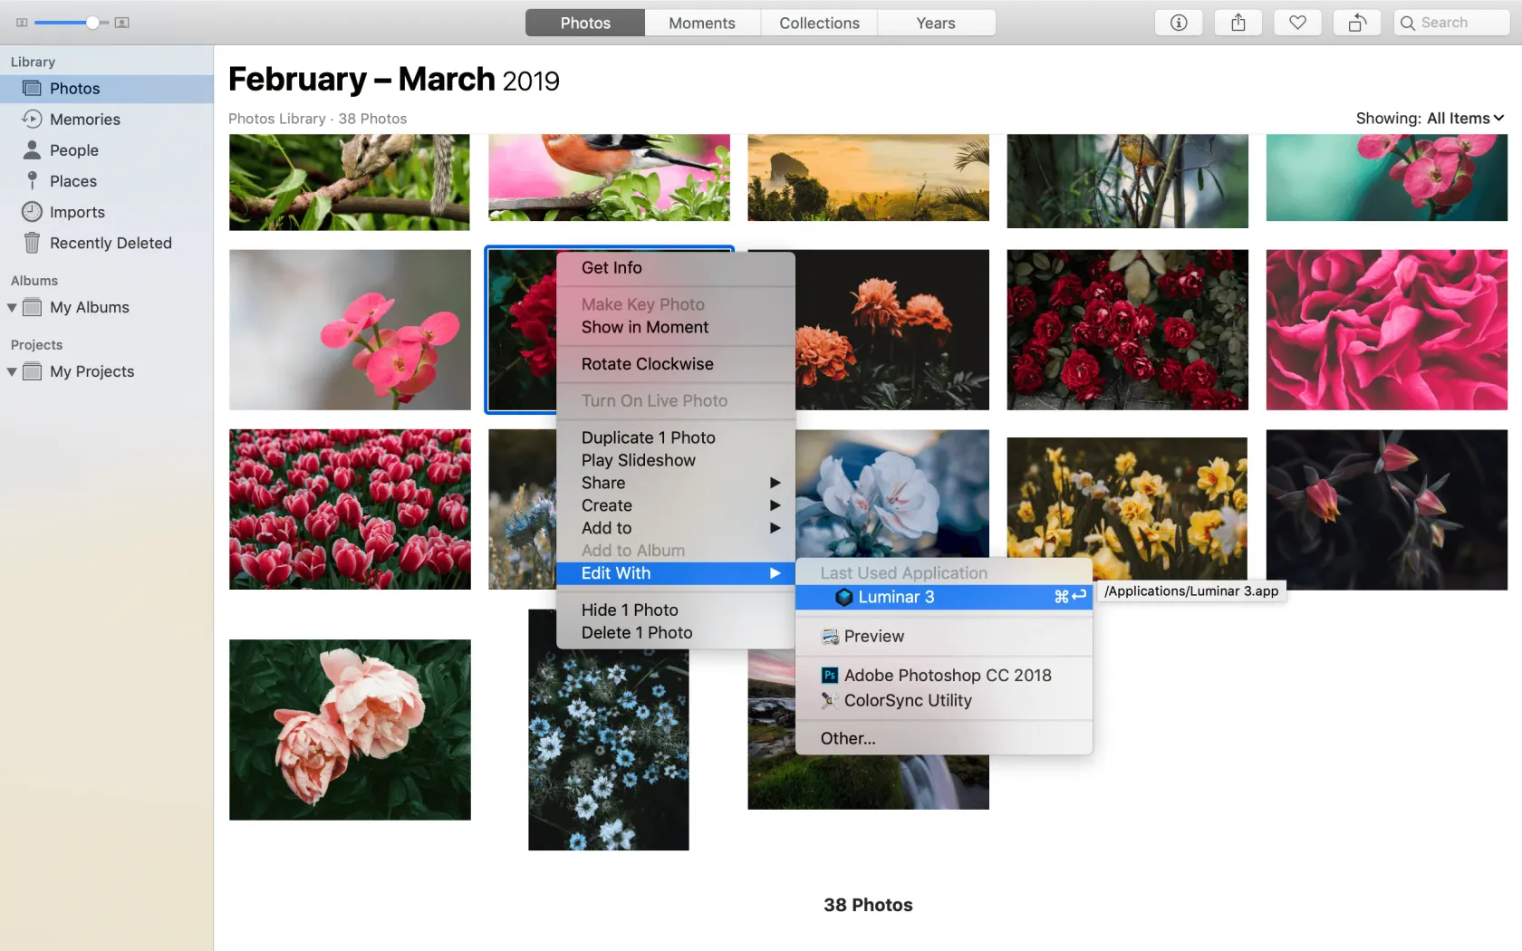Open Memories from the Library sidebar
This screenshot has width=1522, height=951.
84,119
